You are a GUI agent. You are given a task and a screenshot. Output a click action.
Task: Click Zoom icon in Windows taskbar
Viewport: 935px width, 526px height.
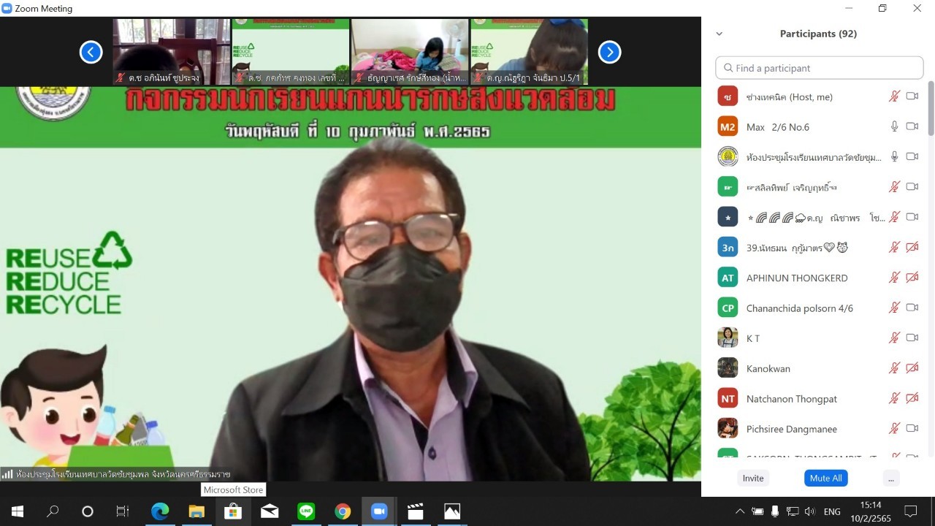[x=378, y=511]
